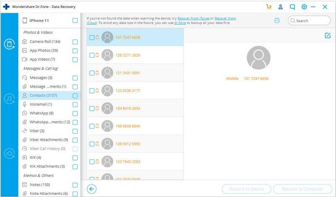The height and width of the screenshot is (197, 336).
Task: Tick checkbox for contact 128 2271 2626
Action: tap(92, 55)
